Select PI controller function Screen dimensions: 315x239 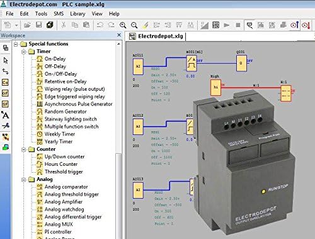(x=58, y=232)
